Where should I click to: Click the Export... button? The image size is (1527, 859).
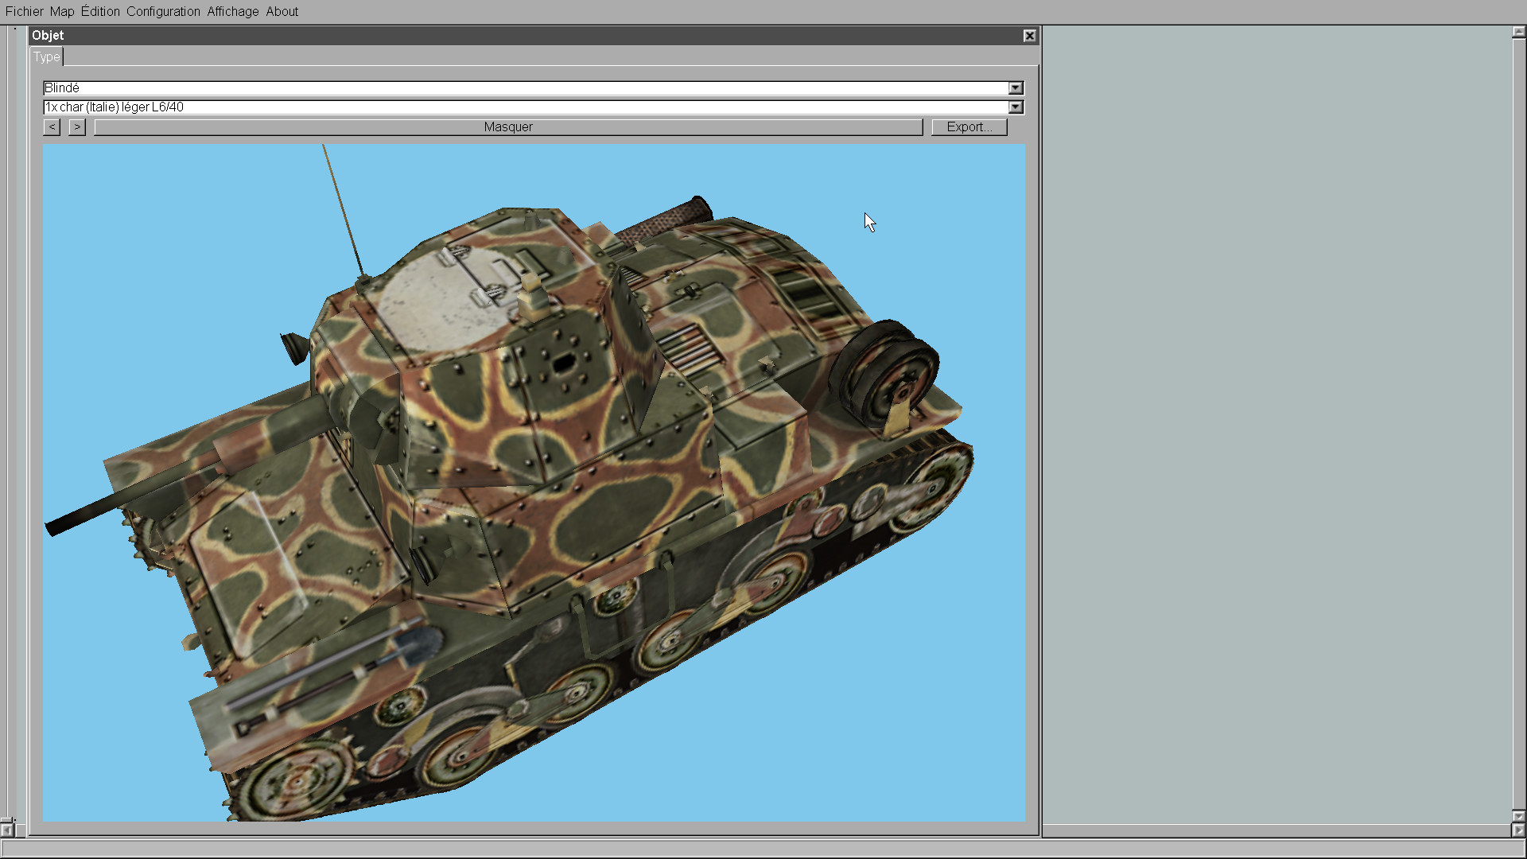point(969,126)
